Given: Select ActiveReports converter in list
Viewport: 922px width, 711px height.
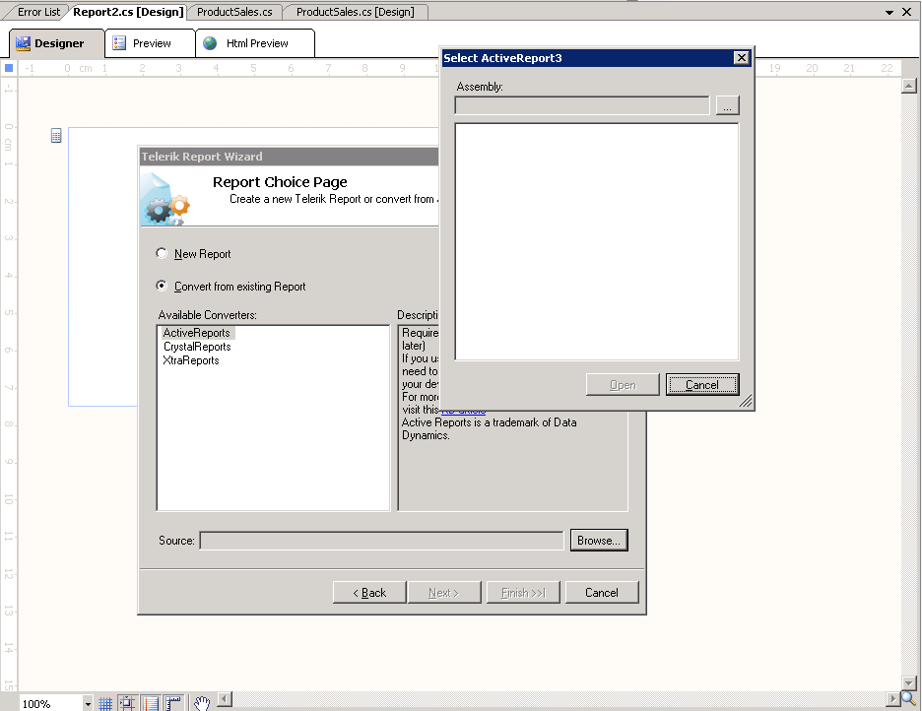Looking at the screenshot, I should (x=196, y=333).
